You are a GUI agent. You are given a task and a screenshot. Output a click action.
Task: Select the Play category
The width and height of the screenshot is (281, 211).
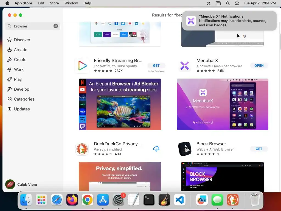14,79
